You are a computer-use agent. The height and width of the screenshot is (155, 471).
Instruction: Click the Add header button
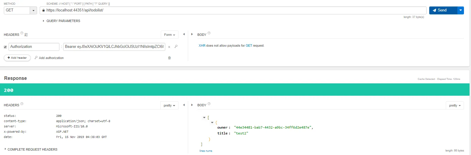point(17,58)
